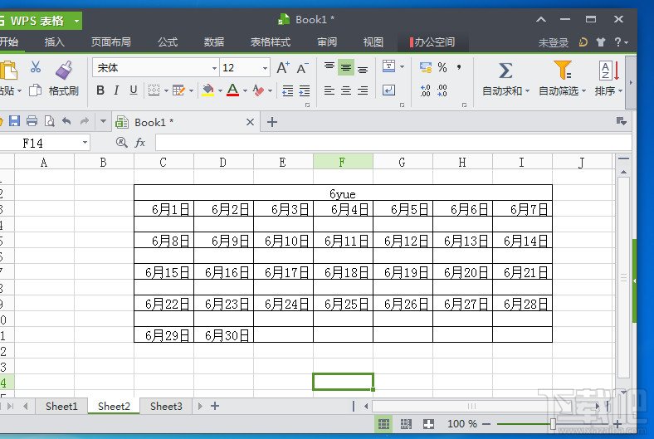The height and width of the screenshot is (439, 654).
Task: Click the Undo arrow
Action: [66, 121]
